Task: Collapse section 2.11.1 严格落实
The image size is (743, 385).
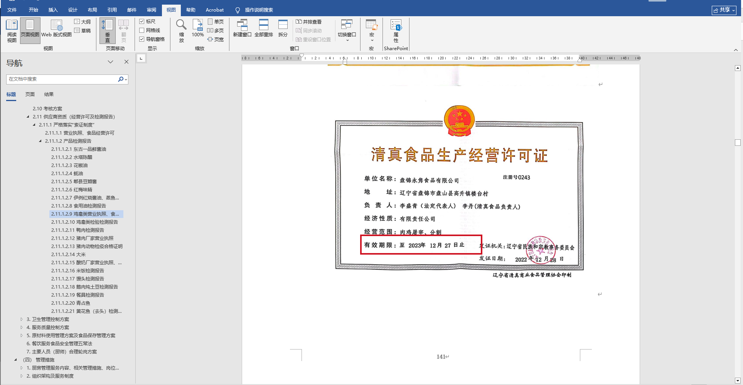Action: coord(34,125)
